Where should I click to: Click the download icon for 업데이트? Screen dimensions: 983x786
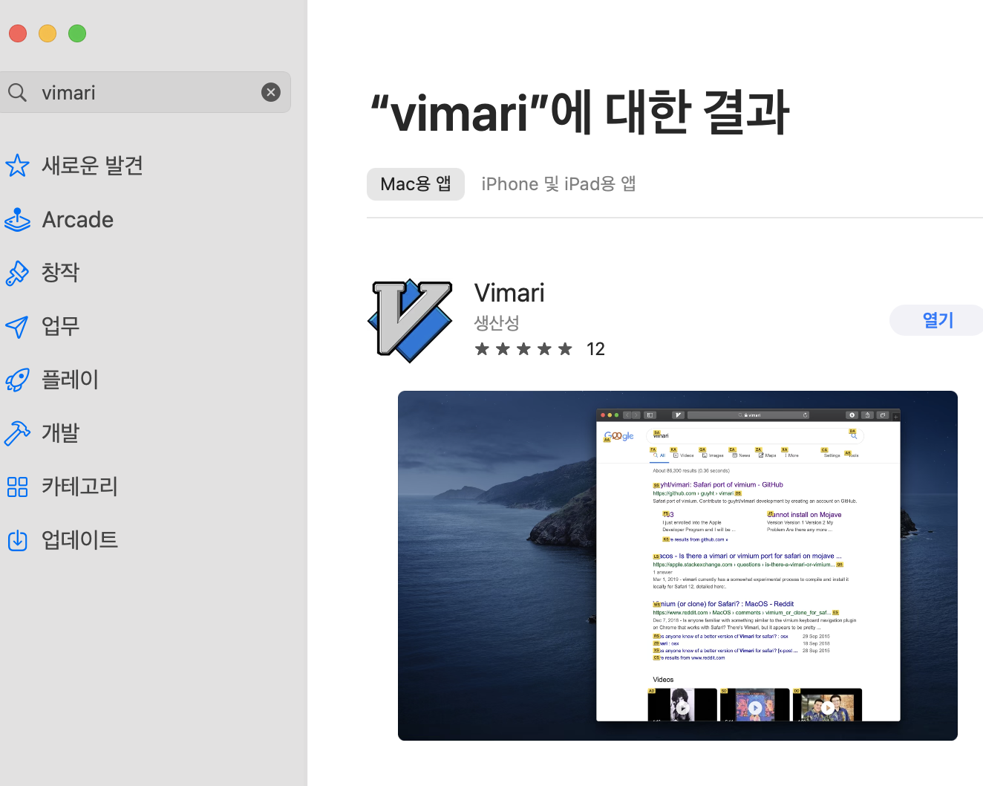point(17,540)
